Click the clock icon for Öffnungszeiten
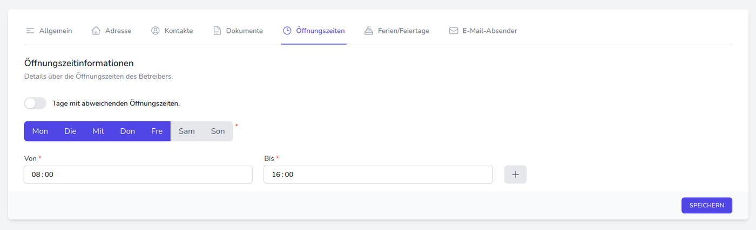Viewport: 756px width, 230px height. [x=287, y=31]
